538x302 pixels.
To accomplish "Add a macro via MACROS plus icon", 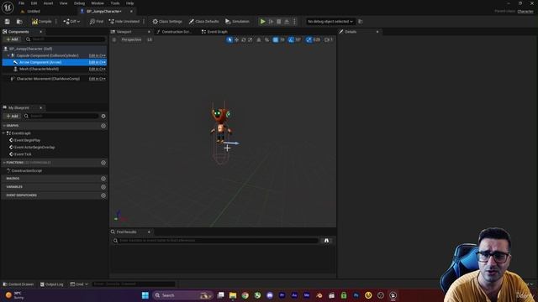I will tap(103, 179).
